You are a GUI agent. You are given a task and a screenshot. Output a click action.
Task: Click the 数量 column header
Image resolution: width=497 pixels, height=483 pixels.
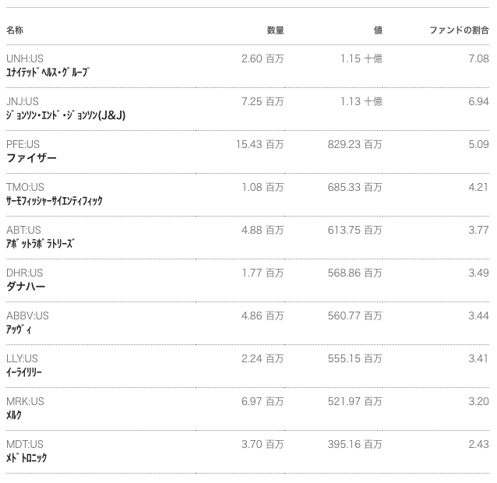275,30
